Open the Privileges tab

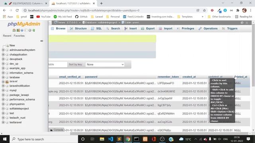[186, 29]
